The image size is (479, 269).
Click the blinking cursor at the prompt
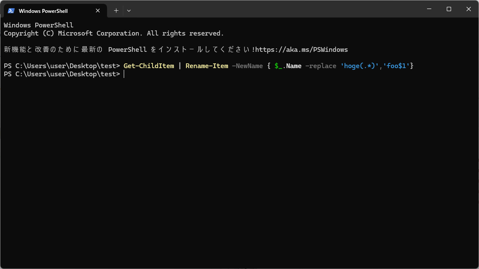pos(124,74)
